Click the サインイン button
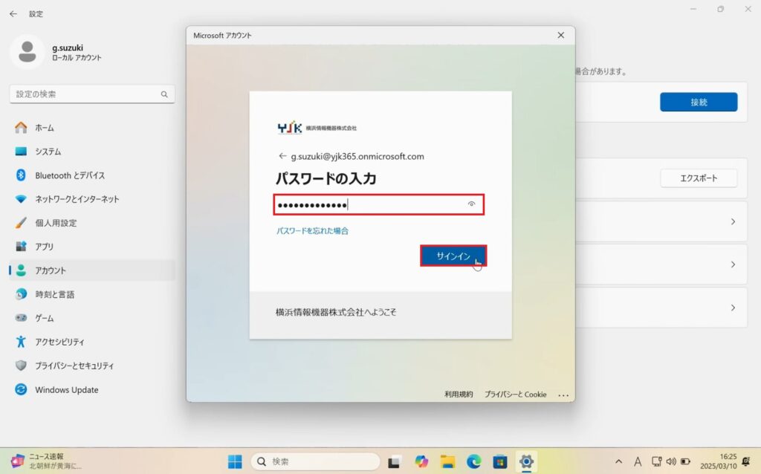Viewport: 761px width, 474px height. click(453, 256)
